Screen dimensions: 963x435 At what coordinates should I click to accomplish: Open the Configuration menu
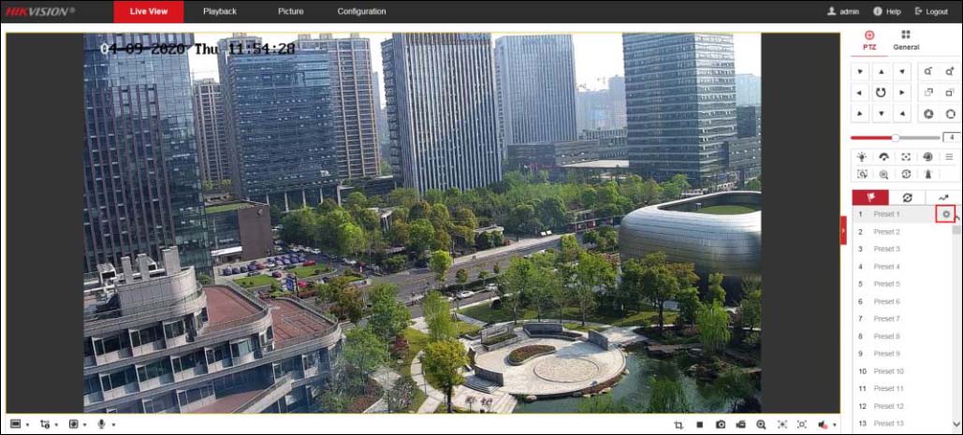362,11
